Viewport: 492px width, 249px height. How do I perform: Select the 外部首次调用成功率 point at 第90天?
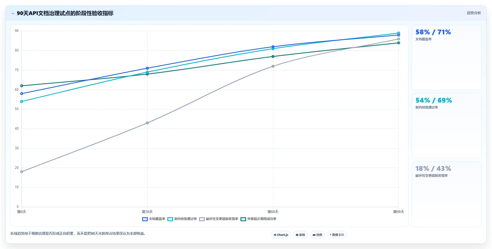click(x=399, y=43)
